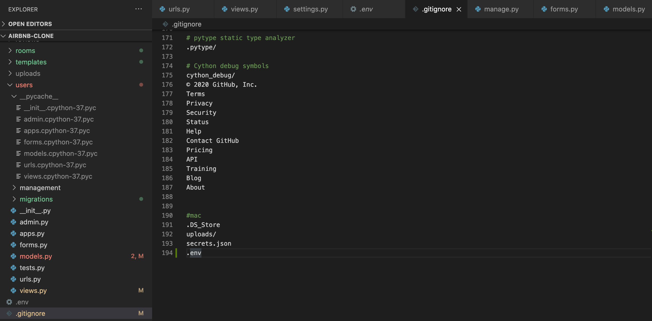Expand the migrations folder
The image size is (652, 321).
tap(14, 199)
